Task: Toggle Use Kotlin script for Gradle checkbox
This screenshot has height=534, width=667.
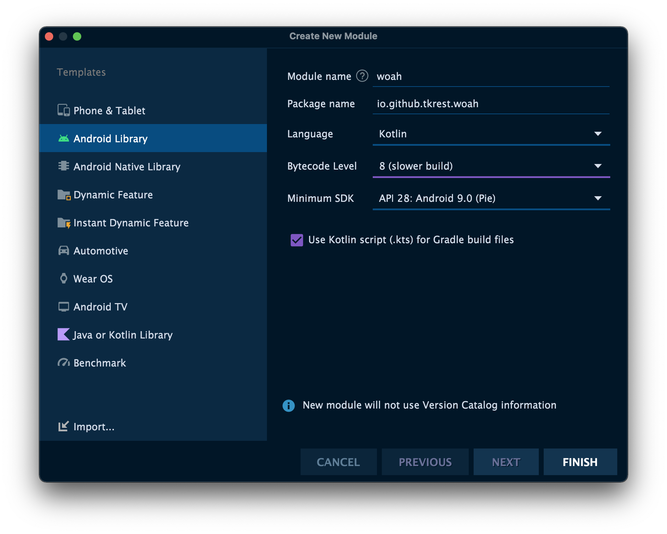Action: point(297,240)
